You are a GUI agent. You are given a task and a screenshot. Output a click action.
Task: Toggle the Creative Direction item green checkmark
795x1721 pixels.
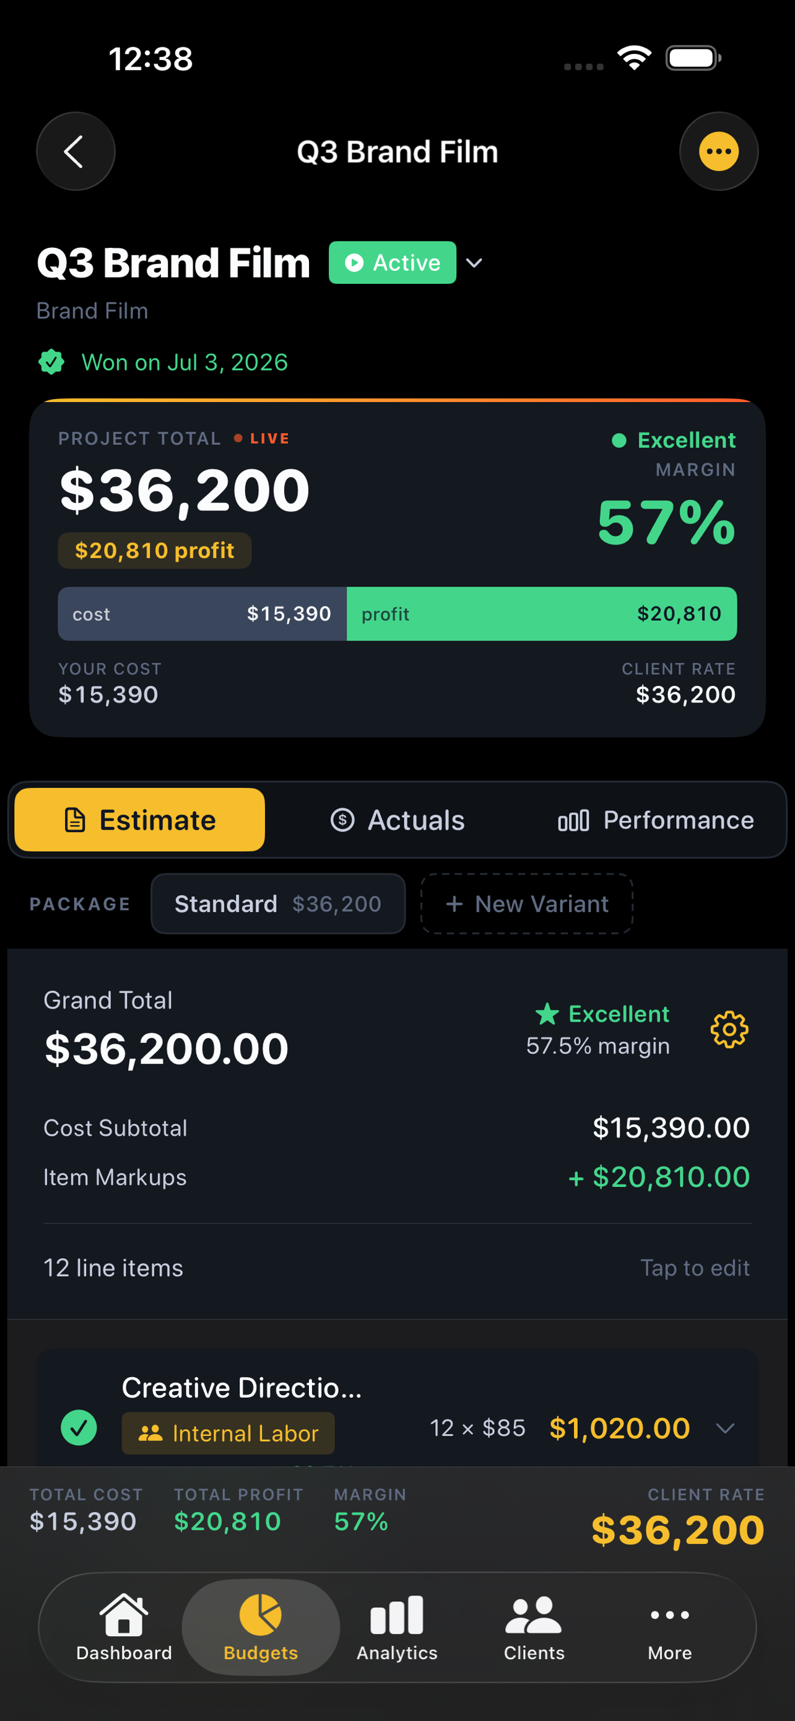[79, 1428]
